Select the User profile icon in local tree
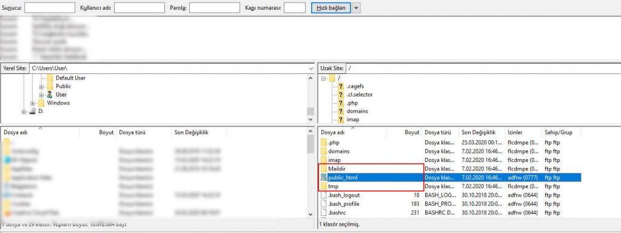The height and width of the screenshot is (233, 621). (50, 94)
